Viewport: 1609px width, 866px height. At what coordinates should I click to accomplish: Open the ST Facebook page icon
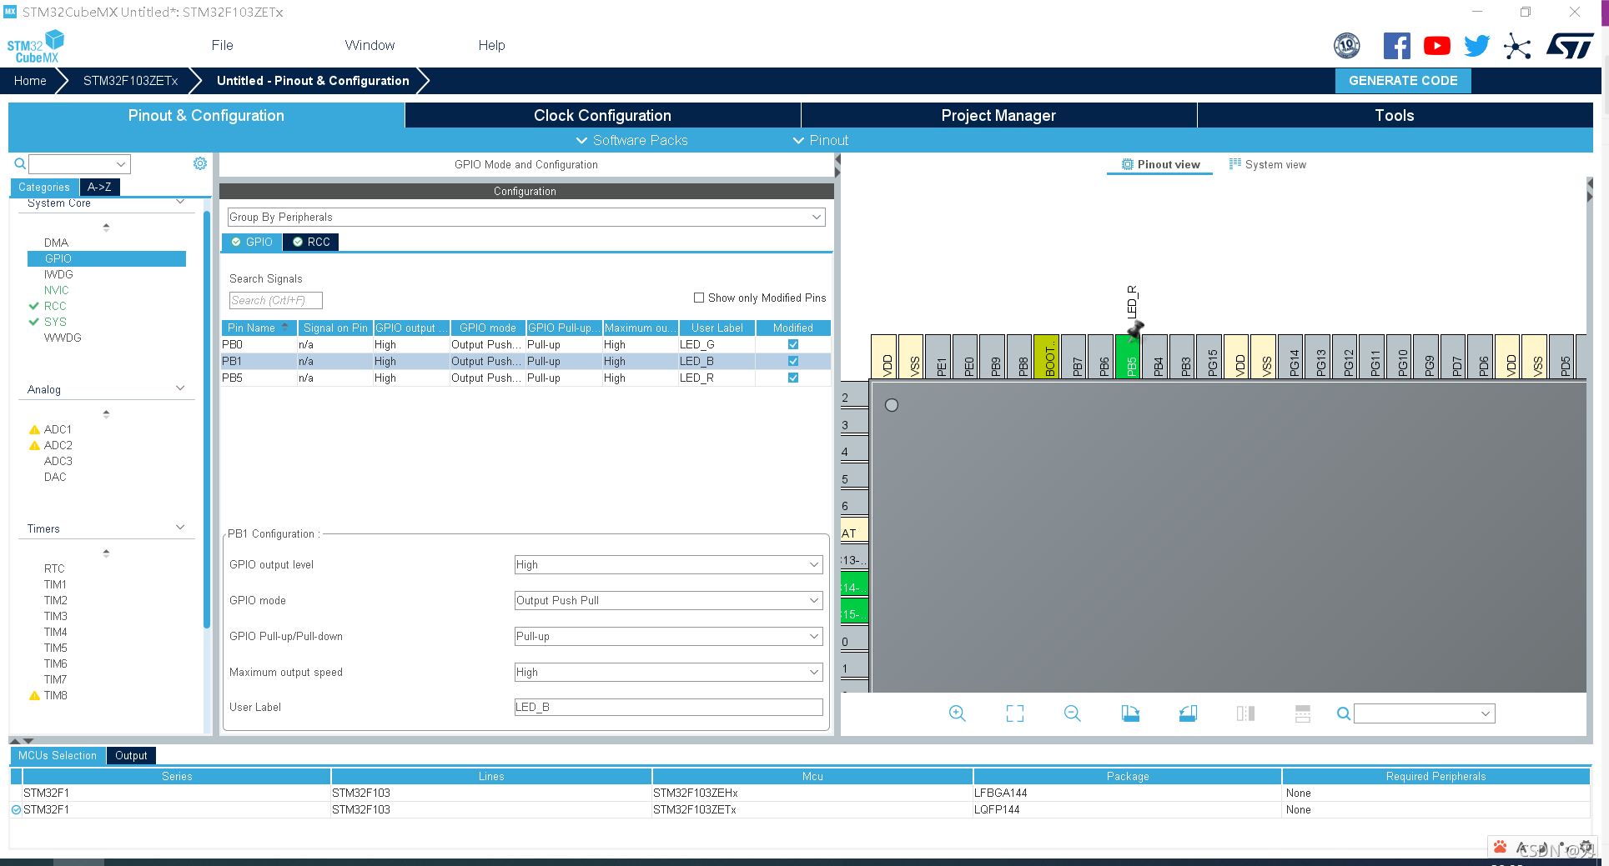tap(1396, 46)
